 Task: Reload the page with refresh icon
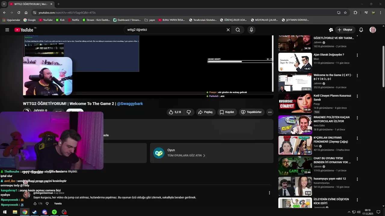19,13
